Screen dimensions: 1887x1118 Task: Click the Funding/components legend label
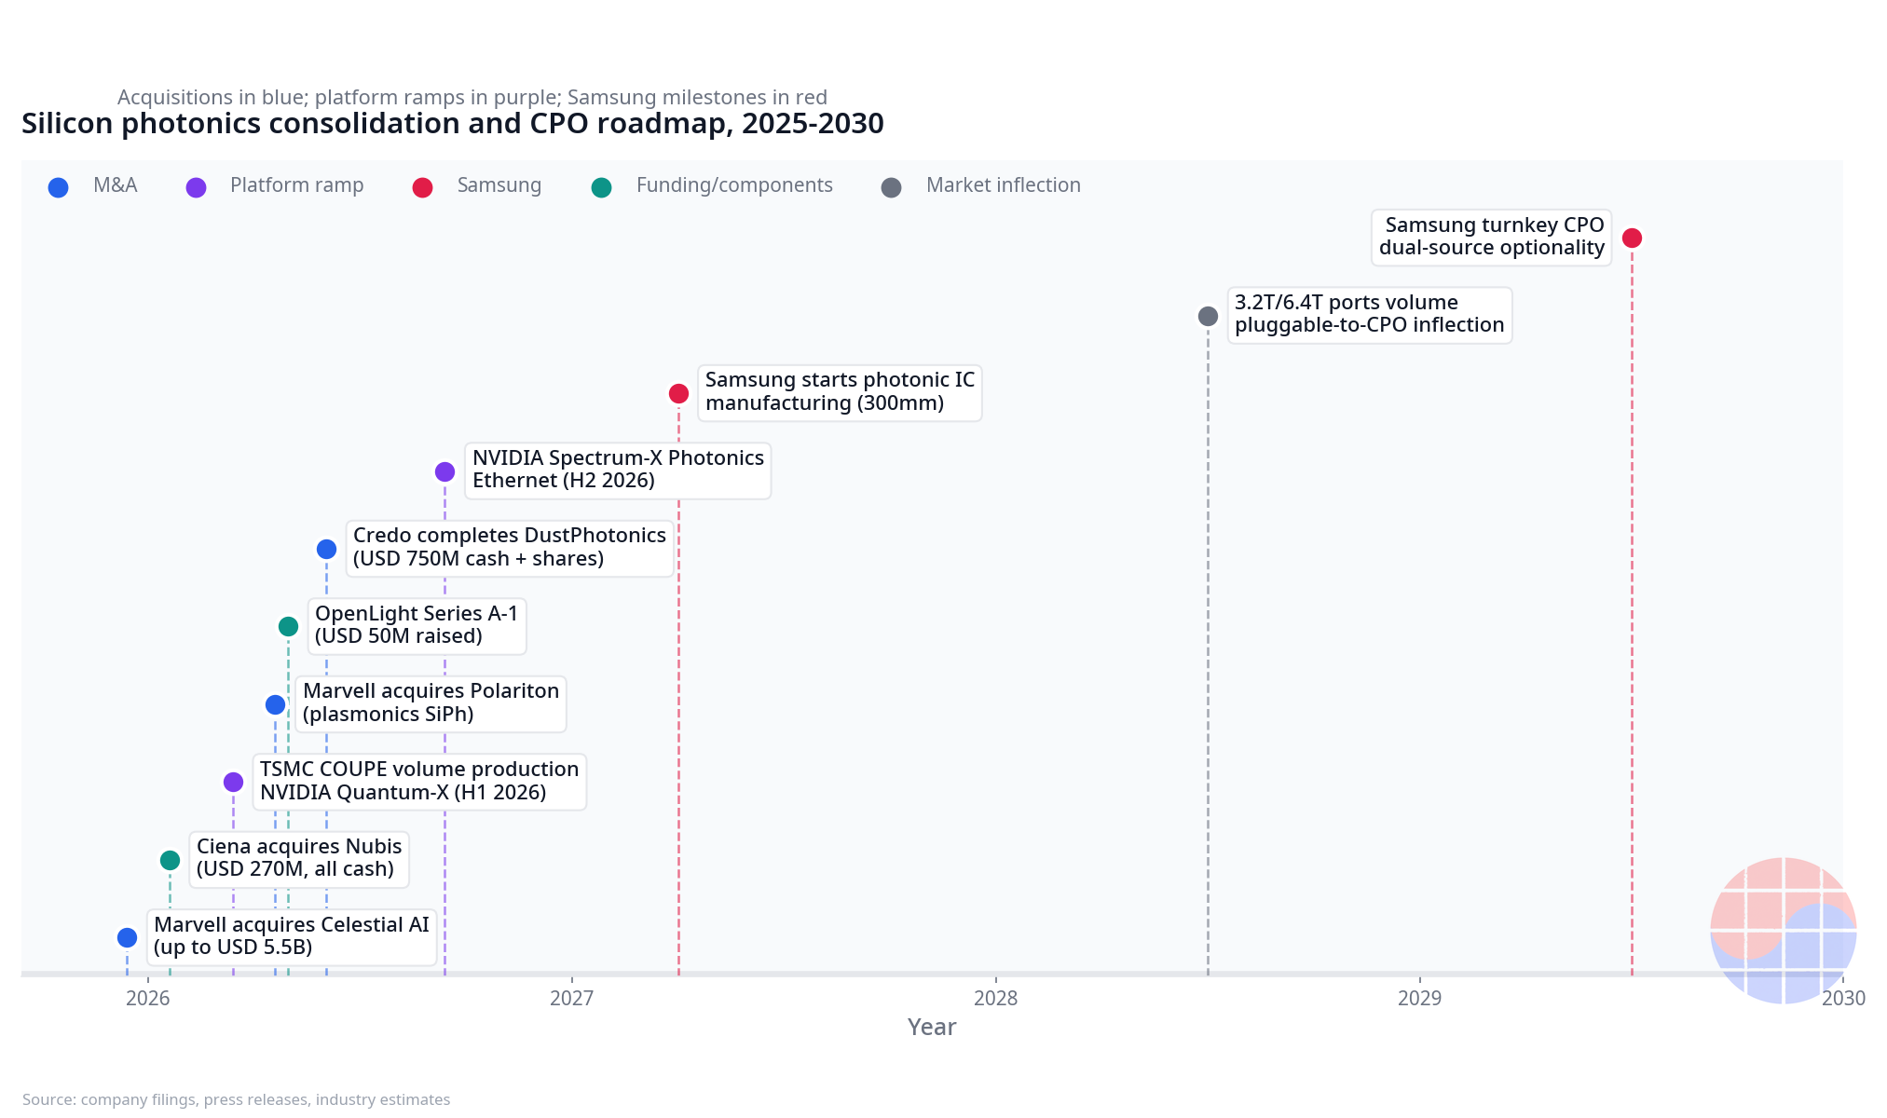(734, 185)
